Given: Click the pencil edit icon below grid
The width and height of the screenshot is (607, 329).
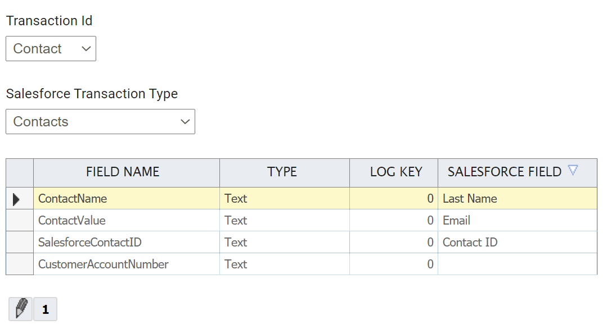Looking at the screenshot, I should pos(20,309).
